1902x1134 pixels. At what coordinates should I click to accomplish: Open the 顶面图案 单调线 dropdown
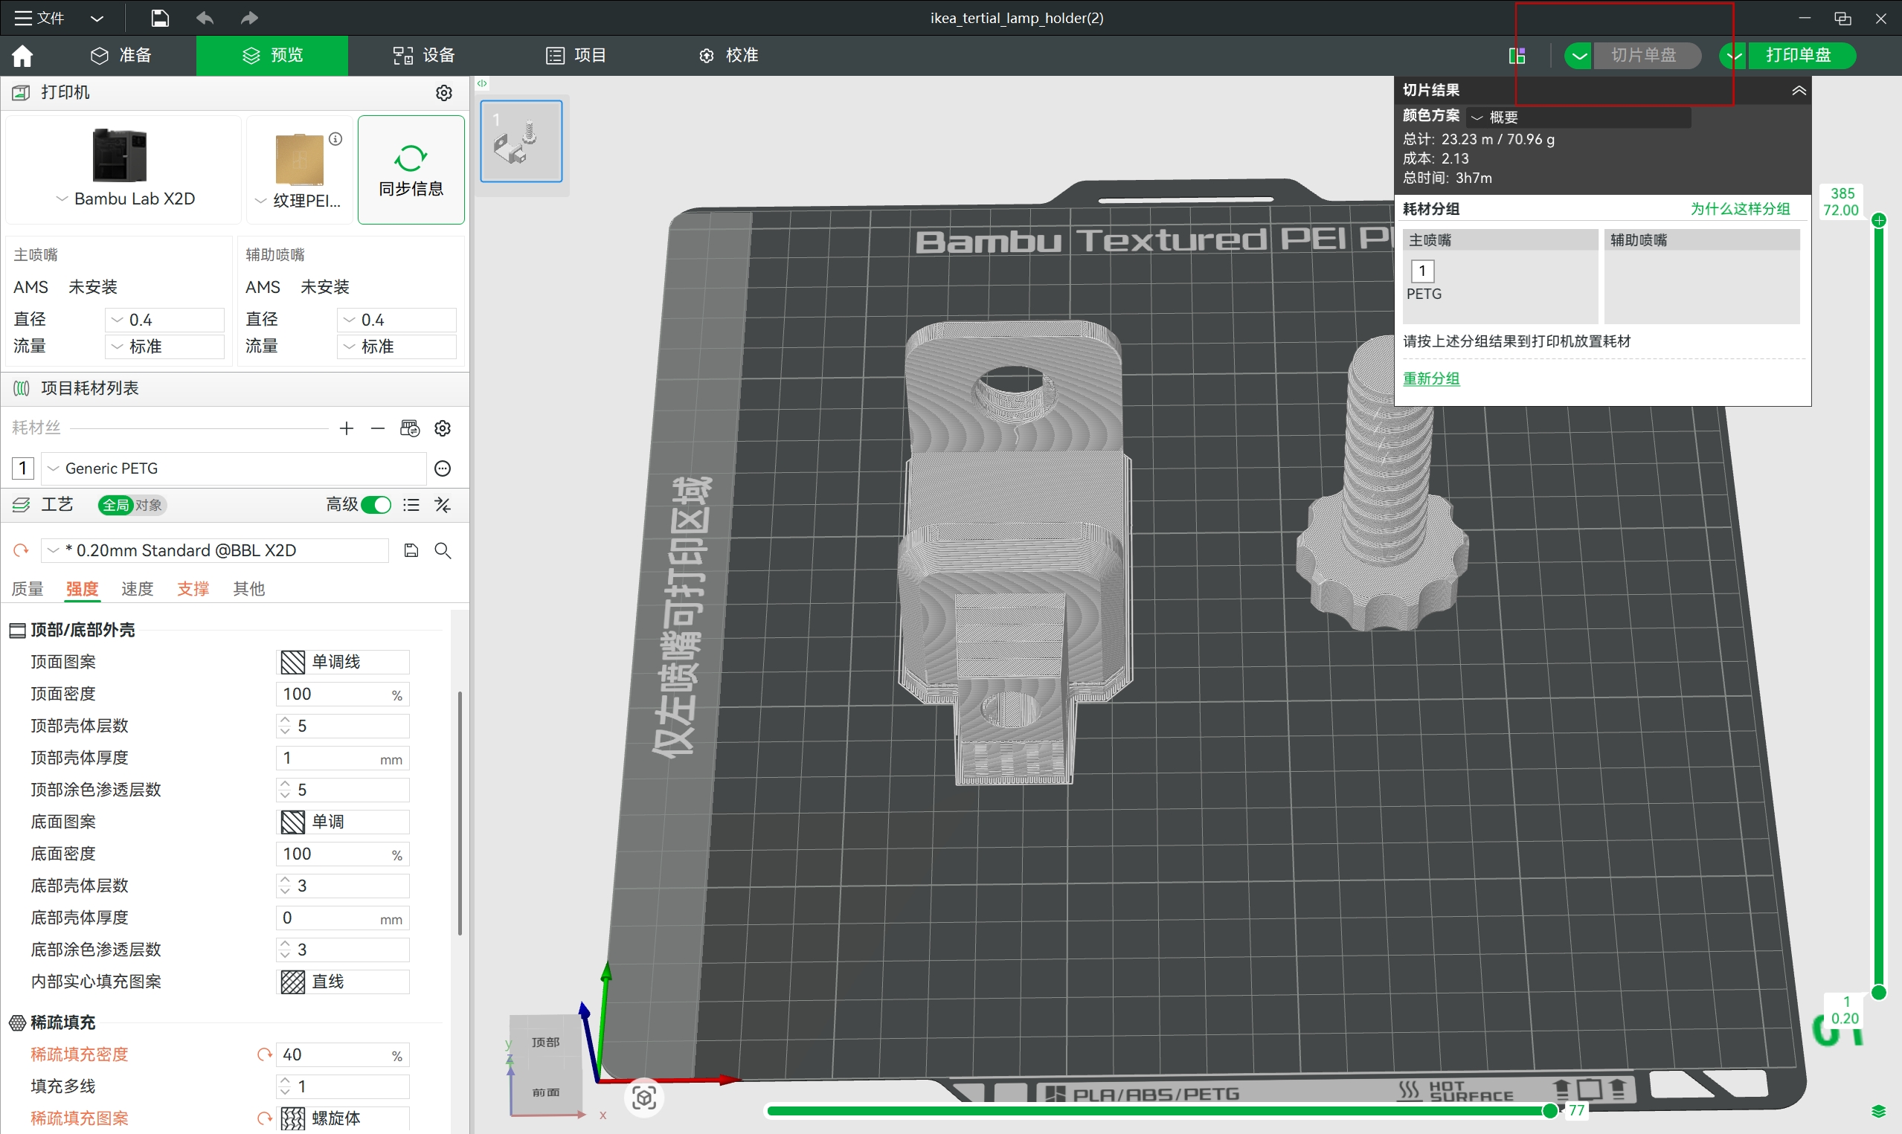click(x=342, y=662)
